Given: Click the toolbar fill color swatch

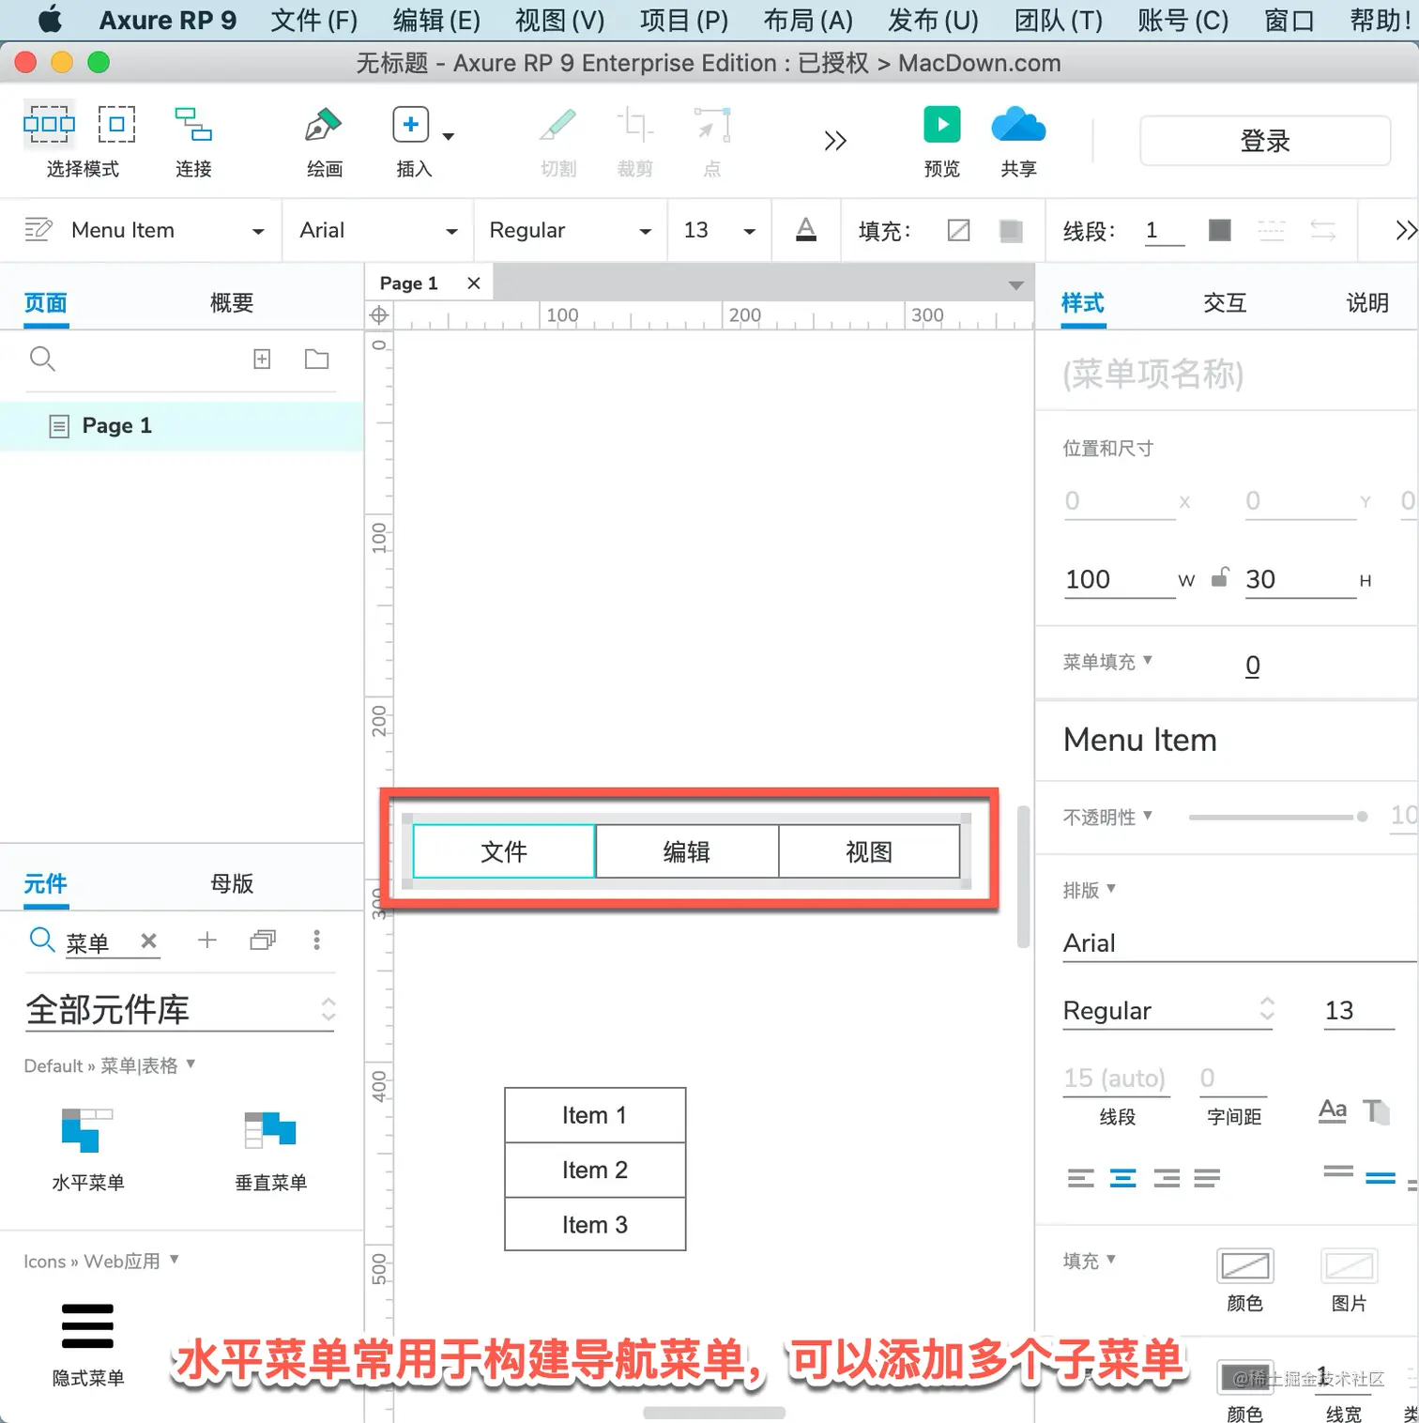Looking at the screenshot, I should (x=959, y=231).
